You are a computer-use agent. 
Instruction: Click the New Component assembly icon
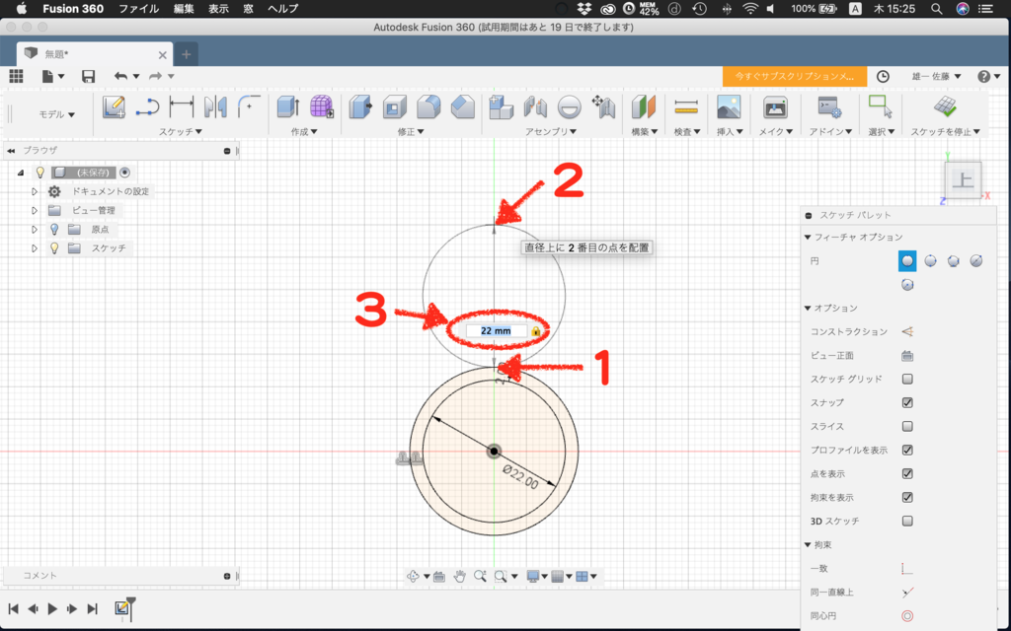pyautogui.click(x=501, y=106)
